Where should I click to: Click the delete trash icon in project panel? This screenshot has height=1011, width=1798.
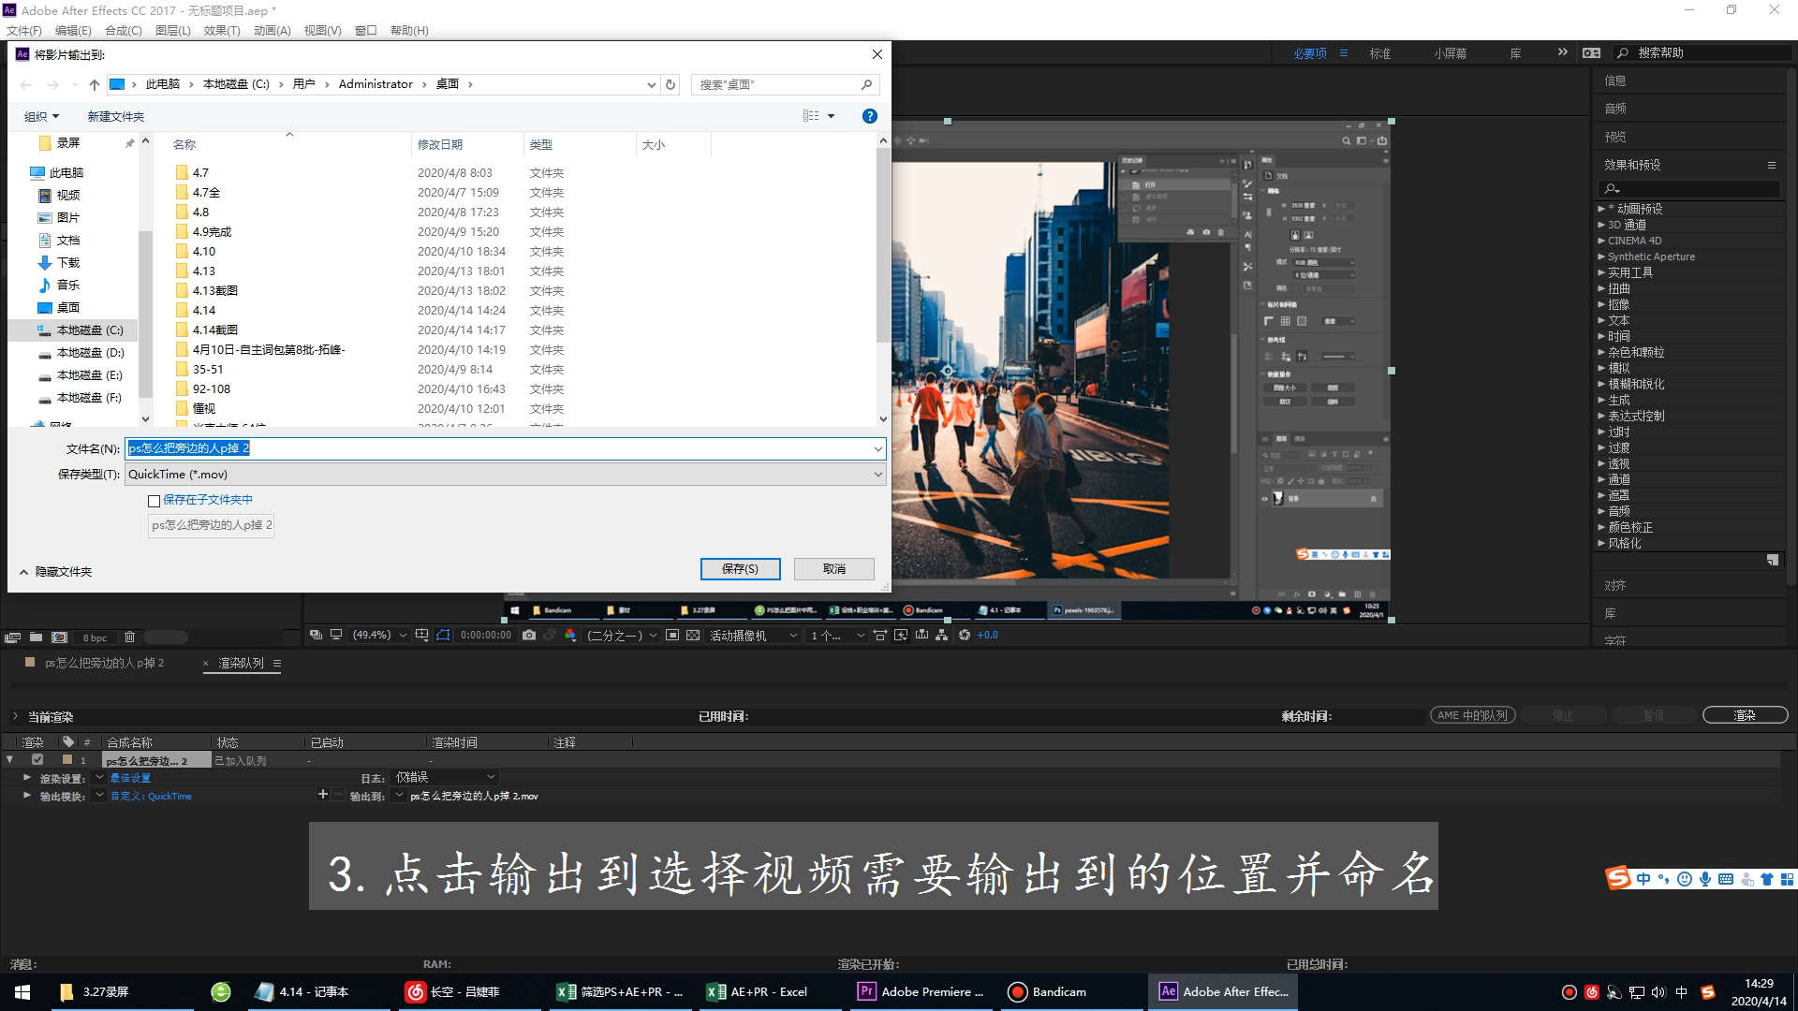click(x=130, y=637)
